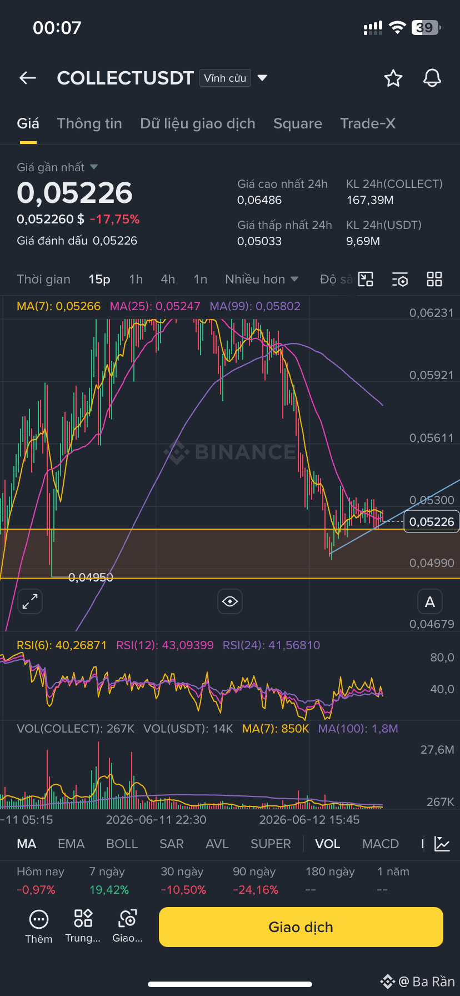Enable the AVL indicator
The height and width of the screenshot is (996, 460).
217,844
